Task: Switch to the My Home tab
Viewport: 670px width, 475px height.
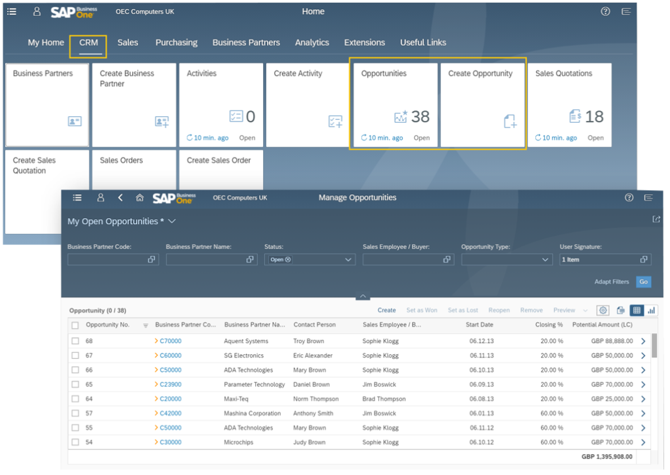Action: pyautogui.click(x=46, y=42)
